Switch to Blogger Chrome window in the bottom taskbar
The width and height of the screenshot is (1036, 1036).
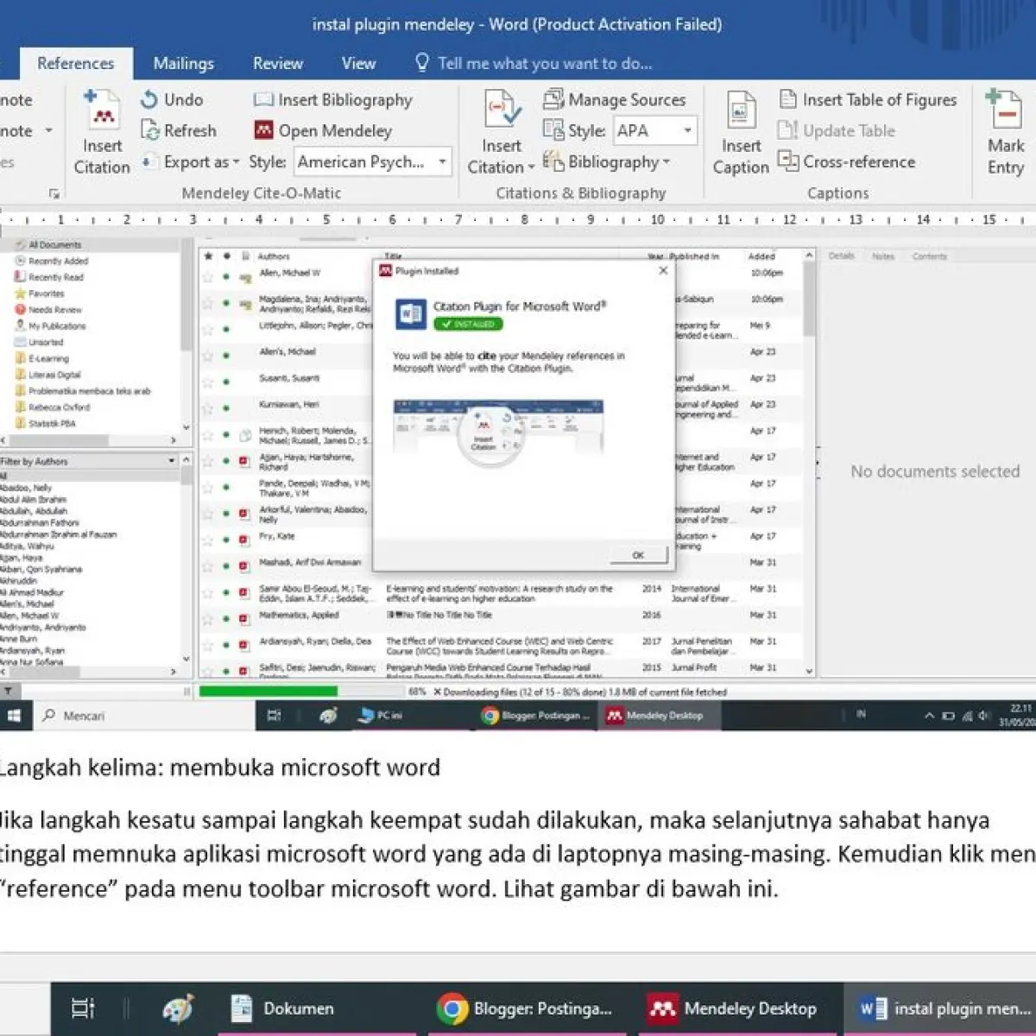[525, 1008]
